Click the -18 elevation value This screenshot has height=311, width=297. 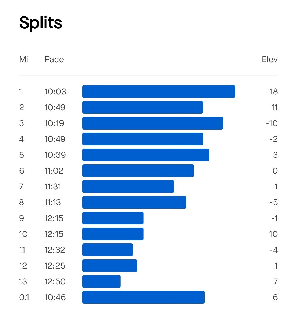click(x=272, y=92)
